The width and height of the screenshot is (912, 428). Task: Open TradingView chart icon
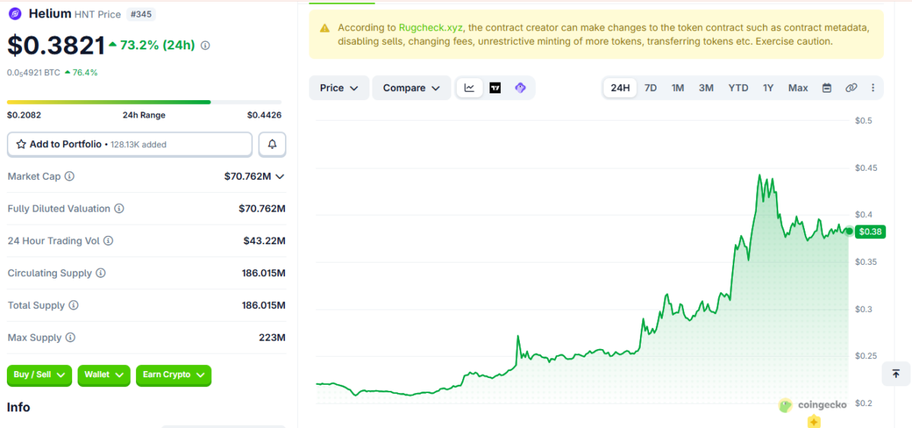click(x=496, y=88)
